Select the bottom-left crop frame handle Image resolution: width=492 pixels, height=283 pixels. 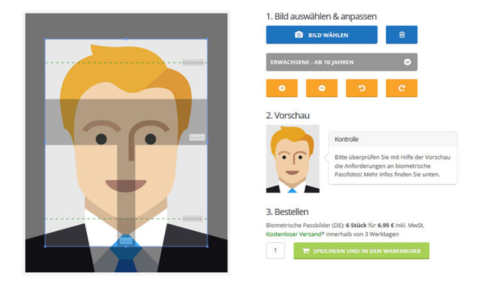coord(45,247)
